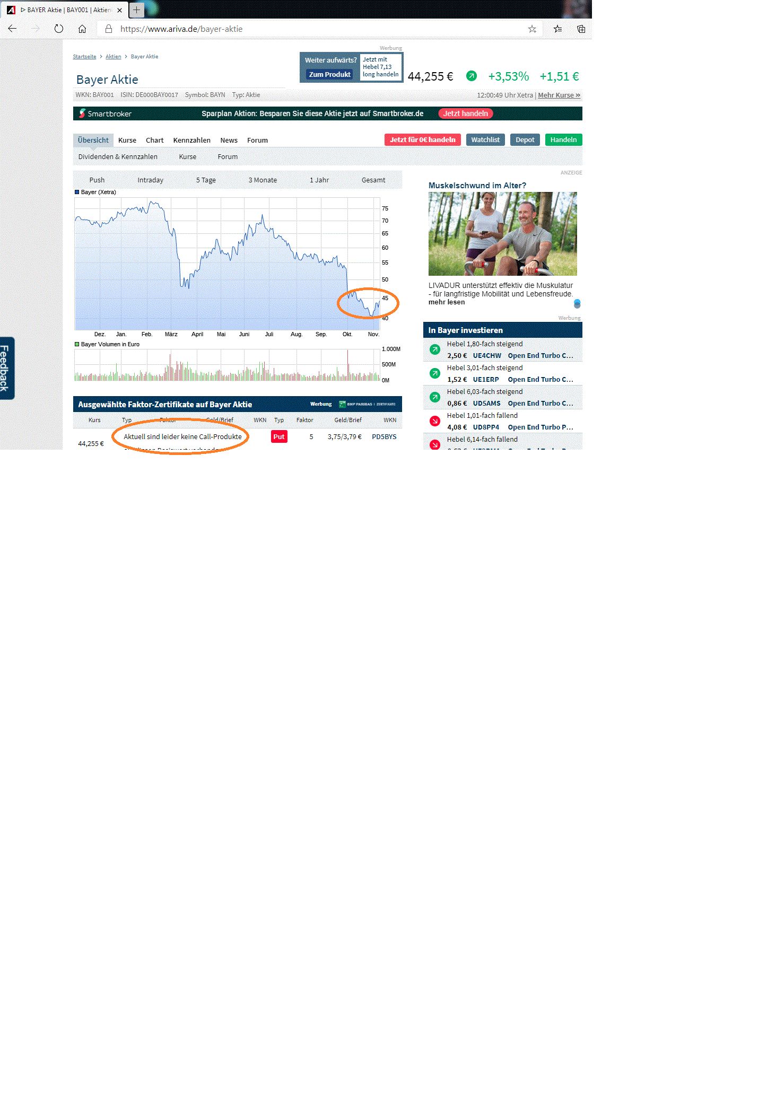Open the Übersicht tab
This screenshot has width=767, height=1094.
93,140
